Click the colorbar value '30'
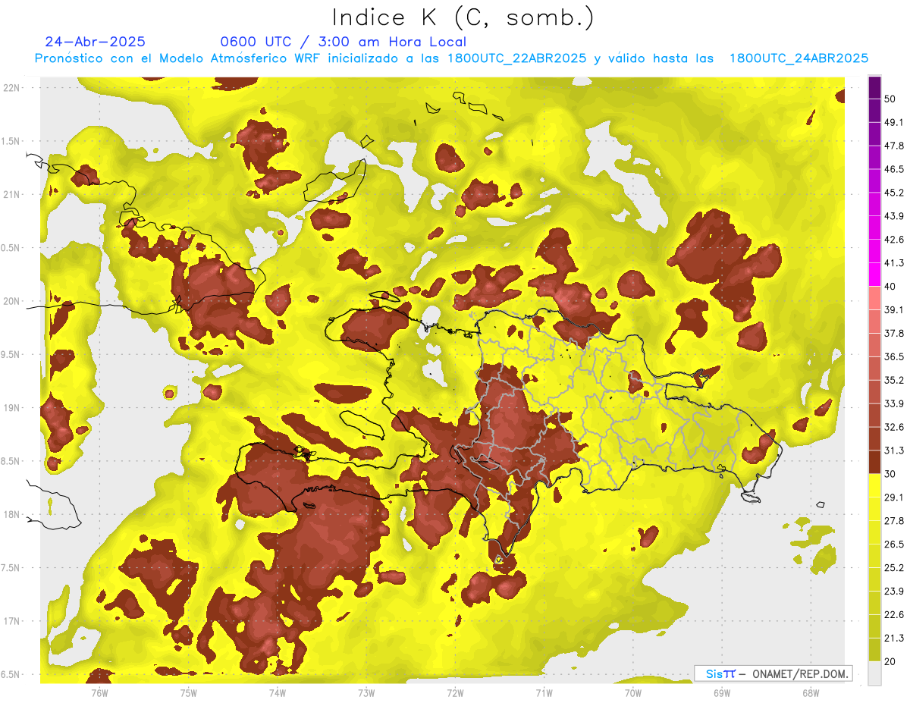Viewport: 910px width, 703px height. pos(890,474)
